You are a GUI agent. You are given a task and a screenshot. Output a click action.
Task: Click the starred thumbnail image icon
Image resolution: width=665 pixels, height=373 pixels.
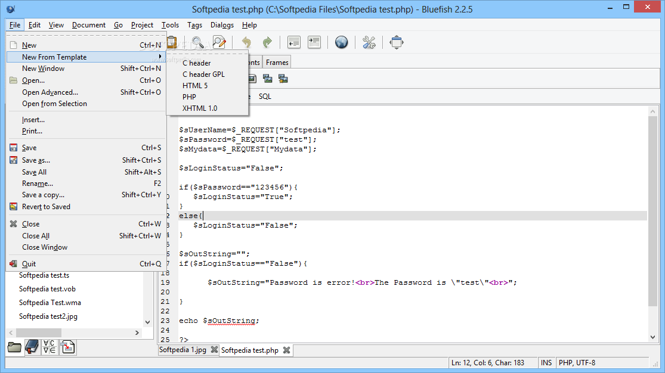click(x=283, y=79)
